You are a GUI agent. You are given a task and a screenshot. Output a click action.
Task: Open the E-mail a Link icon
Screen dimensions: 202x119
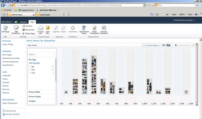(41, 28)
